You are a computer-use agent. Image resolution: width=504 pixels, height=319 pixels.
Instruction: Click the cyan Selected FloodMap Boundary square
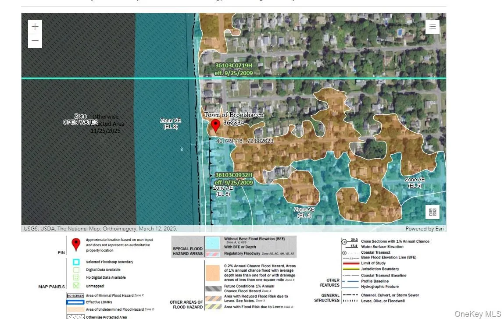(76, 262)
